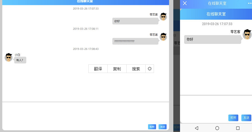The width and height of the screenshot is (252, 132).
Task: Click 零艺客 avatar beside question marks message
Action: [163, 37]
